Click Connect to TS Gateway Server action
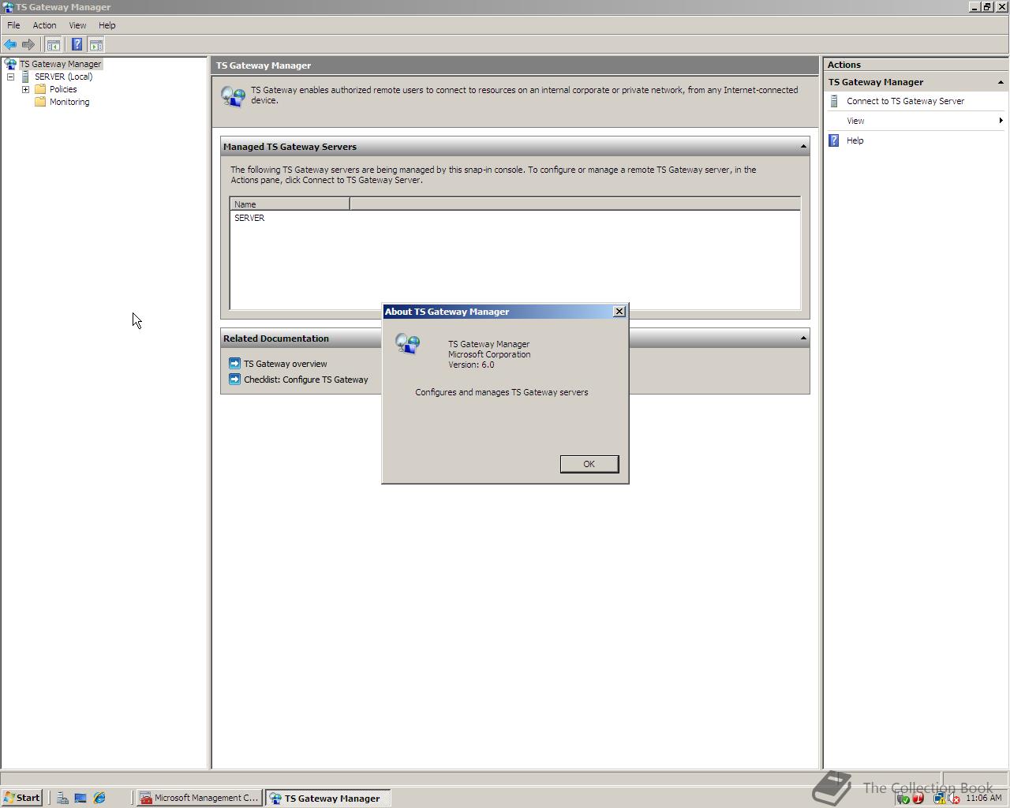Screen dimensions: 1010x808 coord(905,101)
